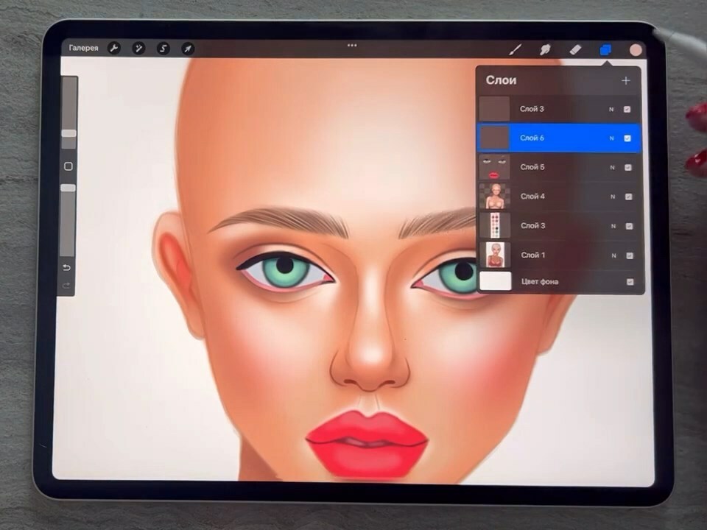The height and width of the screenshot is (530, 707).
Task: Open blend mode N of Слой 1
Action: [613, 255]
